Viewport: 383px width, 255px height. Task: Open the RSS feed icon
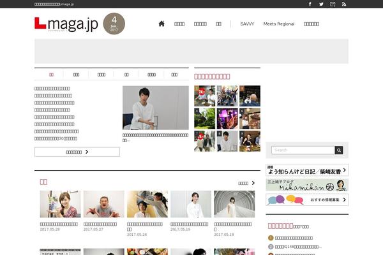coord(344,4)
